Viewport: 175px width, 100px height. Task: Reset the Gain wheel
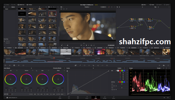coord(48,70)
